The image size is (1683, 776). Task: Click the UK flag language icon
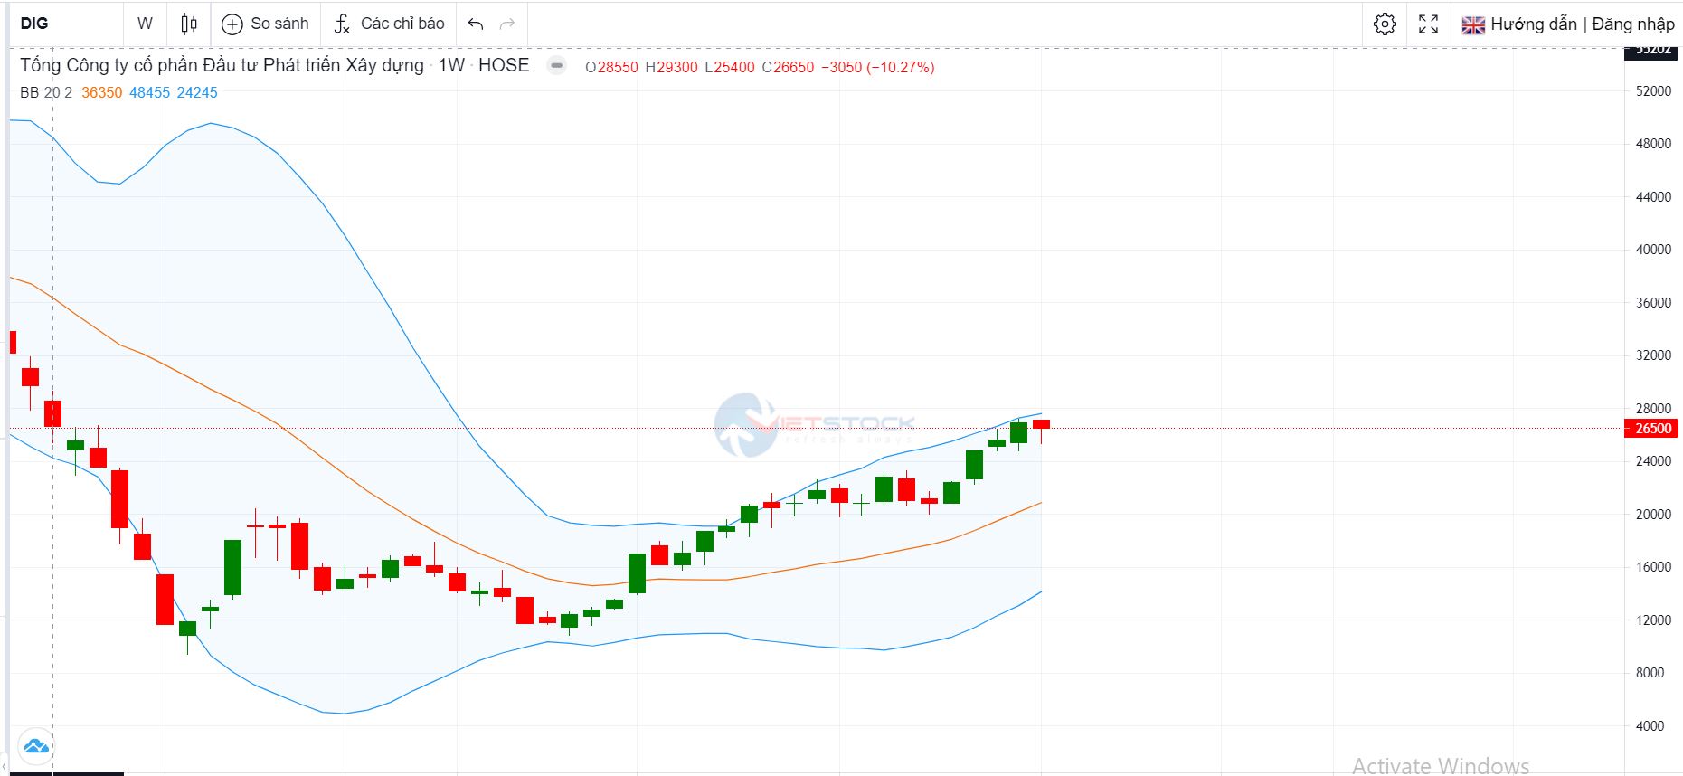click(x=1473, y=25)
